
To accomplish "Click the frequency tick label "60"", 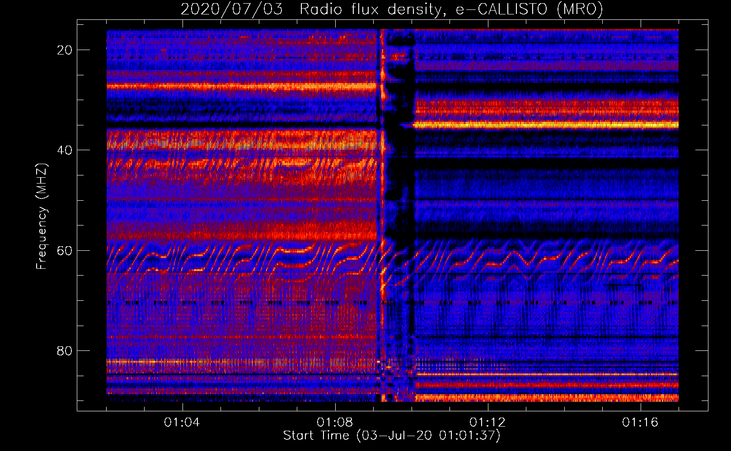I will (65, 250).
